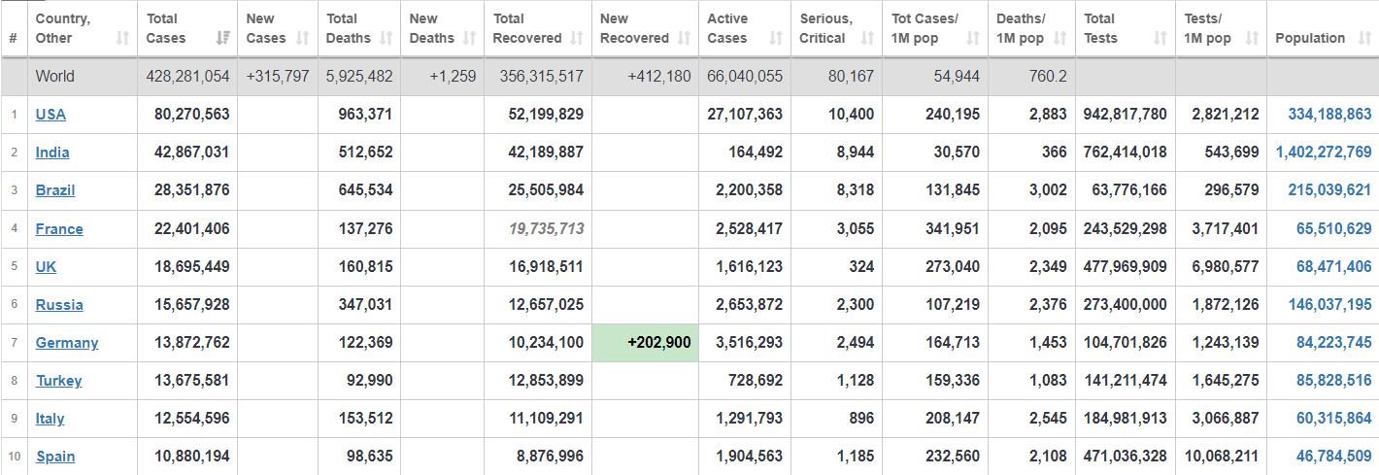The height and width of the screenshot is (475, 1379).
Task: Select World new deaths +1,259
Action: 453,76
